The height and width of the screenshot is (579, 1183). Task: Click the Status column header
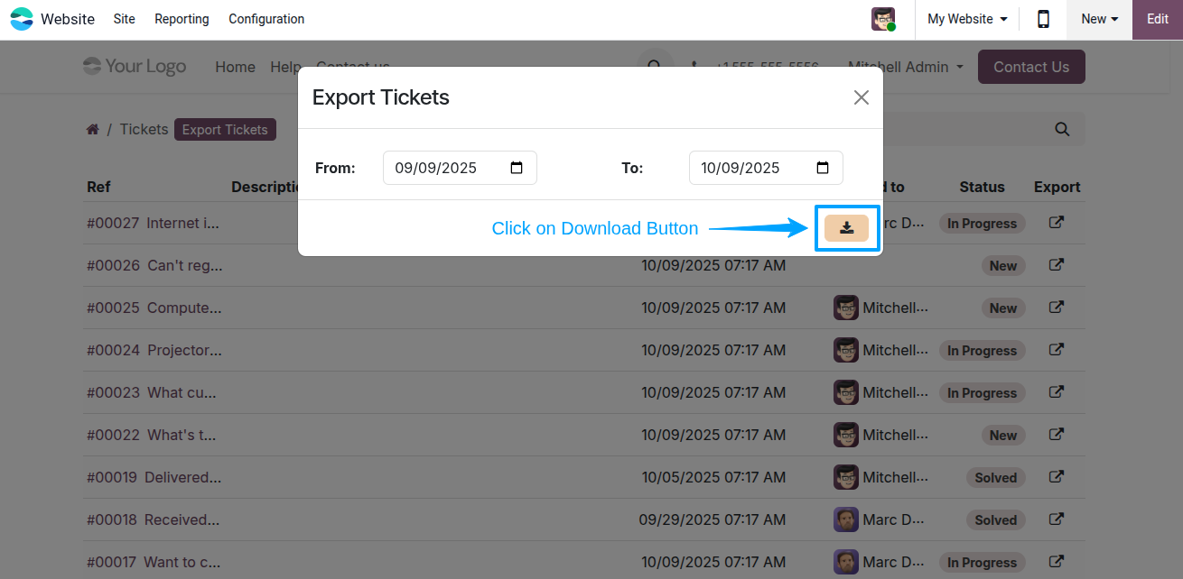(982, 187)
